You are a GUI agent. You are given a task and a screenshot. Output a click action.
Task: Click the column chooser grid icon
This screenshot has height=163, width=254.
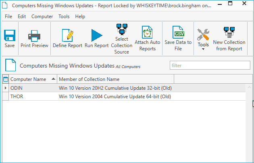coord(6,79)
